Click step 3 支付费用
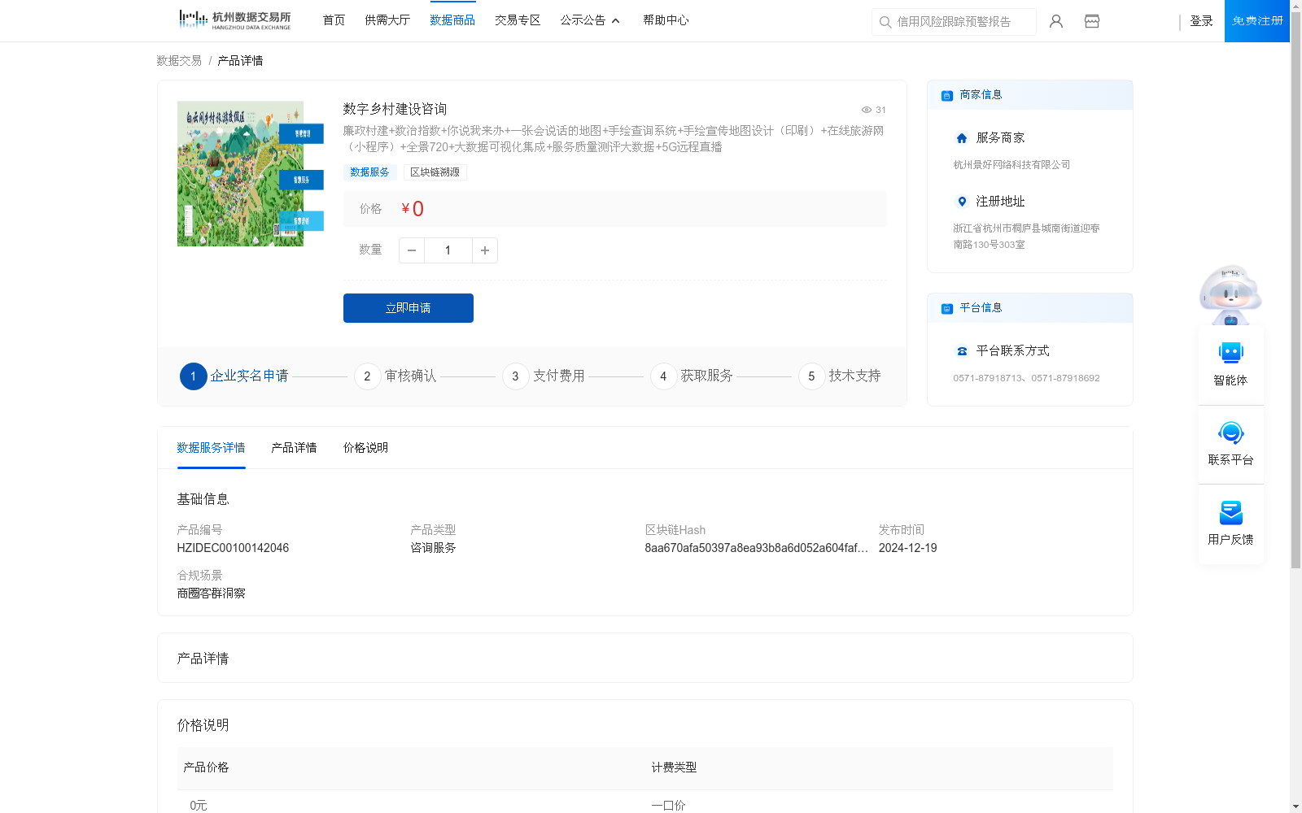Viewport: 1302px width, 813px height. 544,376
